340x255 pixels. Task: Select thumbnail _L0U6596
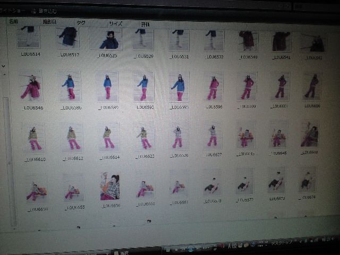pyautogui.click(x=213, y=87)
